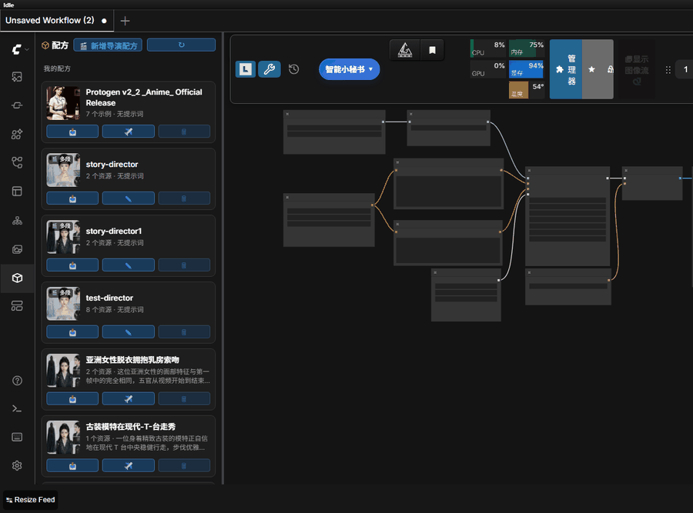Open the stacked blocks sidebar icon
The image size is (693, 513).
17,306
